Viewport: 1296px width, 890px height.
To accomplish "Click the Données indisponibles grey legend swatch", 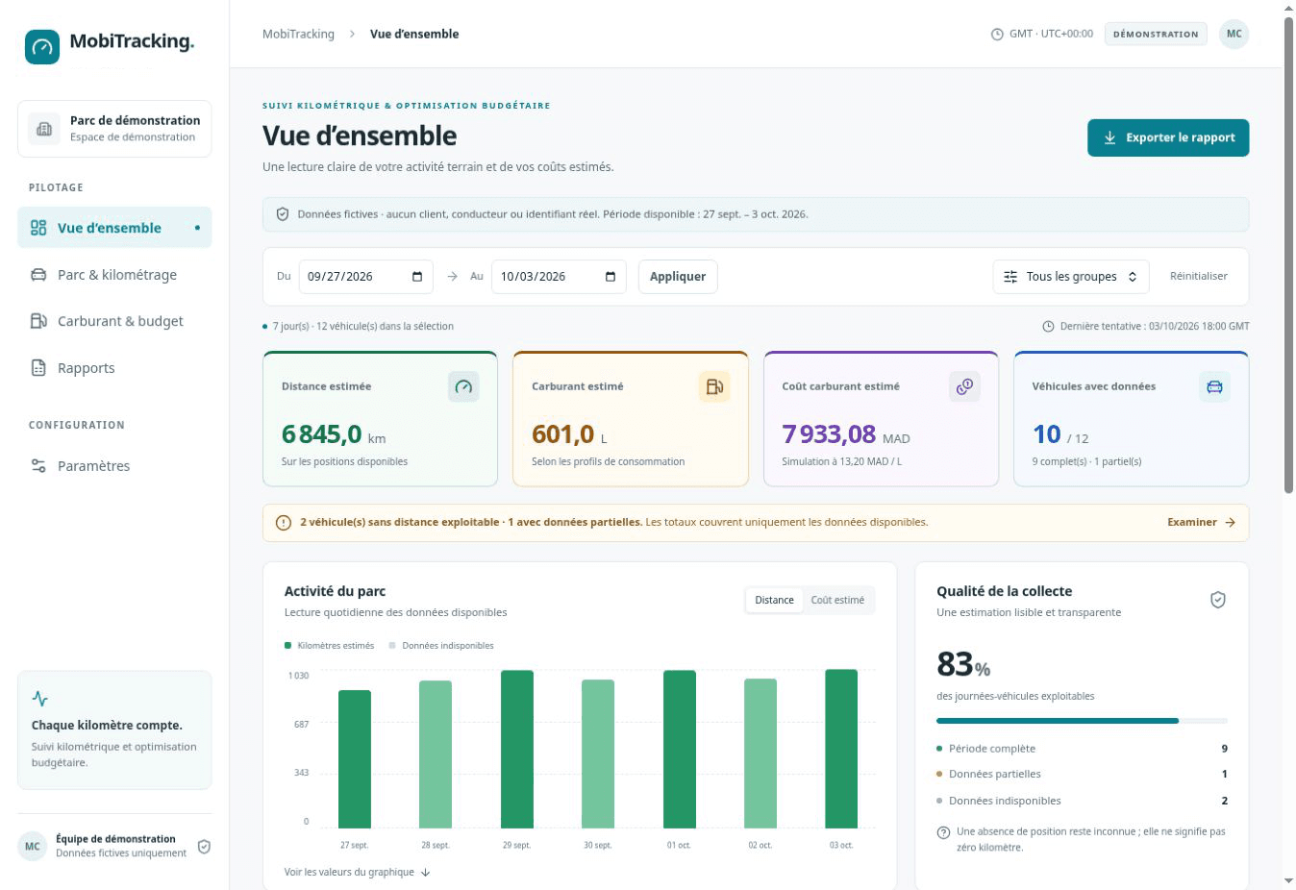I will [392, 646].
